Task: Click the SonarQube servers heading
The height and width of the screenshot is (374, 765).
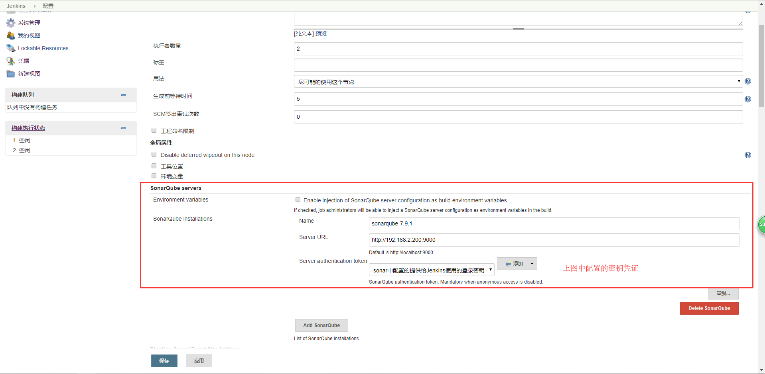Action: pyautogui.click(x=176, y=188)
